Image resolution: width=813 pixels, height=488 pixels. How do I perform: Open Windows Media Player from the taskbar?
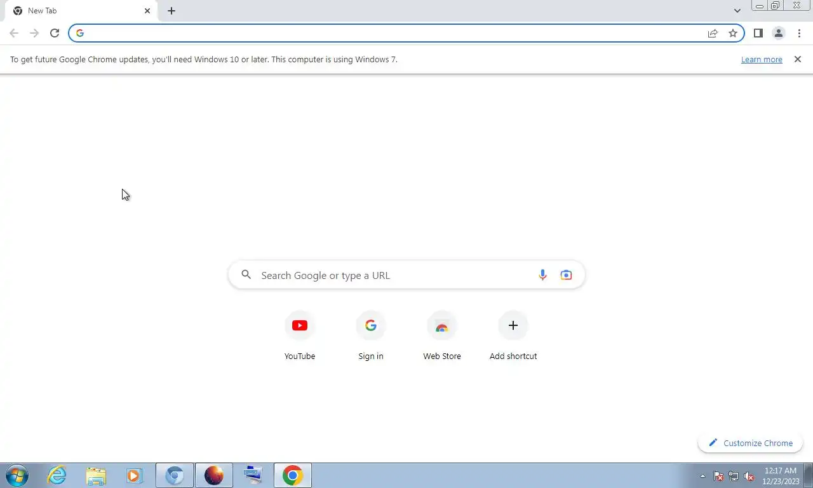[135, 475]
